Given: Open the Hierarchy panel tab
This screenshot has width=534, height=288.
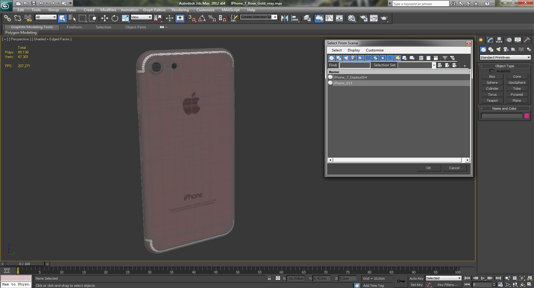Looking at the screenshot, I should 499,40.
